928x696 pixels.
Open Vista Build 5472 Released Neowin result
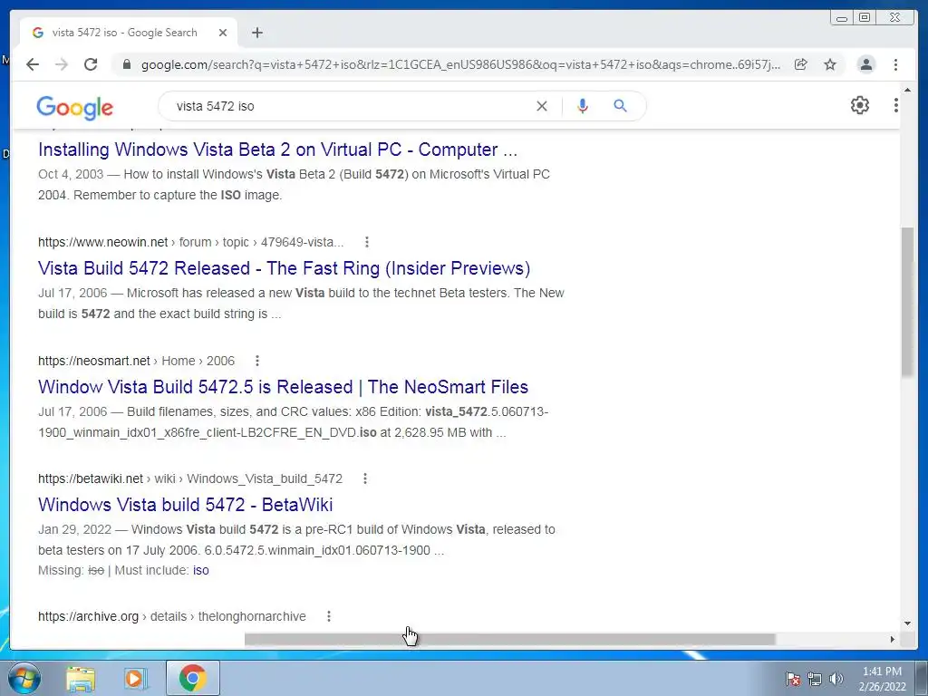284,268
